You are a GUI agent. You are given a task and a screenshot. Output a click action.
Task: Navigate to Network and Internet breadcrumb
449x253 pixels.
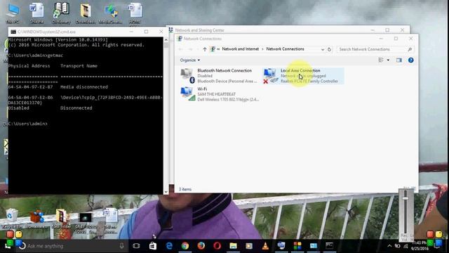coord(240,49)
